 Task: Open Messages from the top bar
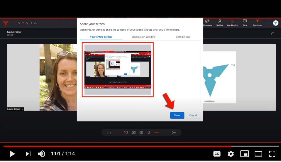(207, 23)
